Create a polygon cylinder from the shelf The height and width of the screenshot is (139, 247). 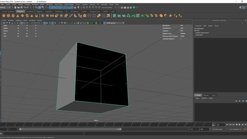point(13,15)
